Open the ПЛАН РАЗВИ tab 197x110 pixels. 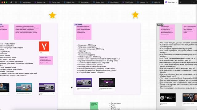click(x=128, y=2)
